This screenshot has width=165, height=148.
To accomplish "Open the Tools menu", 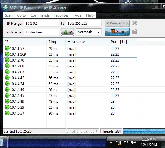I will pos(77,15).
